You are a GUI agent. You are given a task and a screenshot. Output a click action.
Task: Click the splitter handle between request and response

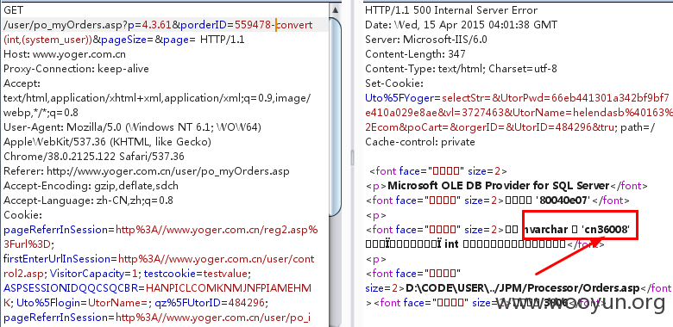click(x=352, y=157)
